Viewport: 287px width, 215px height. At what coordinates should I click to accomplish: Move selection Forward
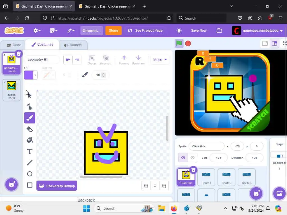pyautogui.click(x=124, y=60)
